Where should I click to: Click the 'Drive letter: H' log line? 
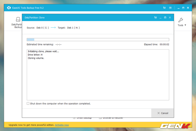(35, 55)
